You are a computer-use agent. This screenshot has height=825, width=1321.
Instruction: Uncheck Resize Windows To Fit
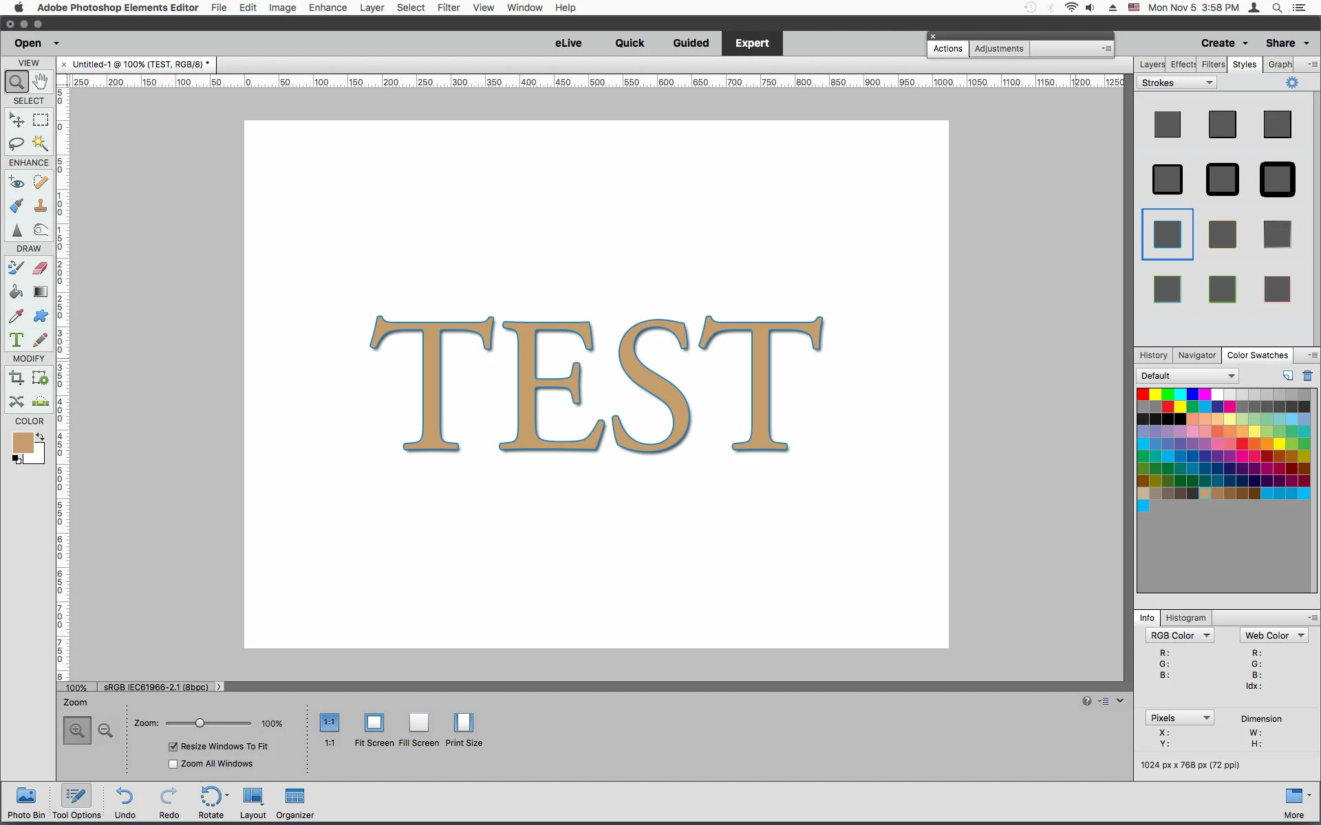click(173, 747)
